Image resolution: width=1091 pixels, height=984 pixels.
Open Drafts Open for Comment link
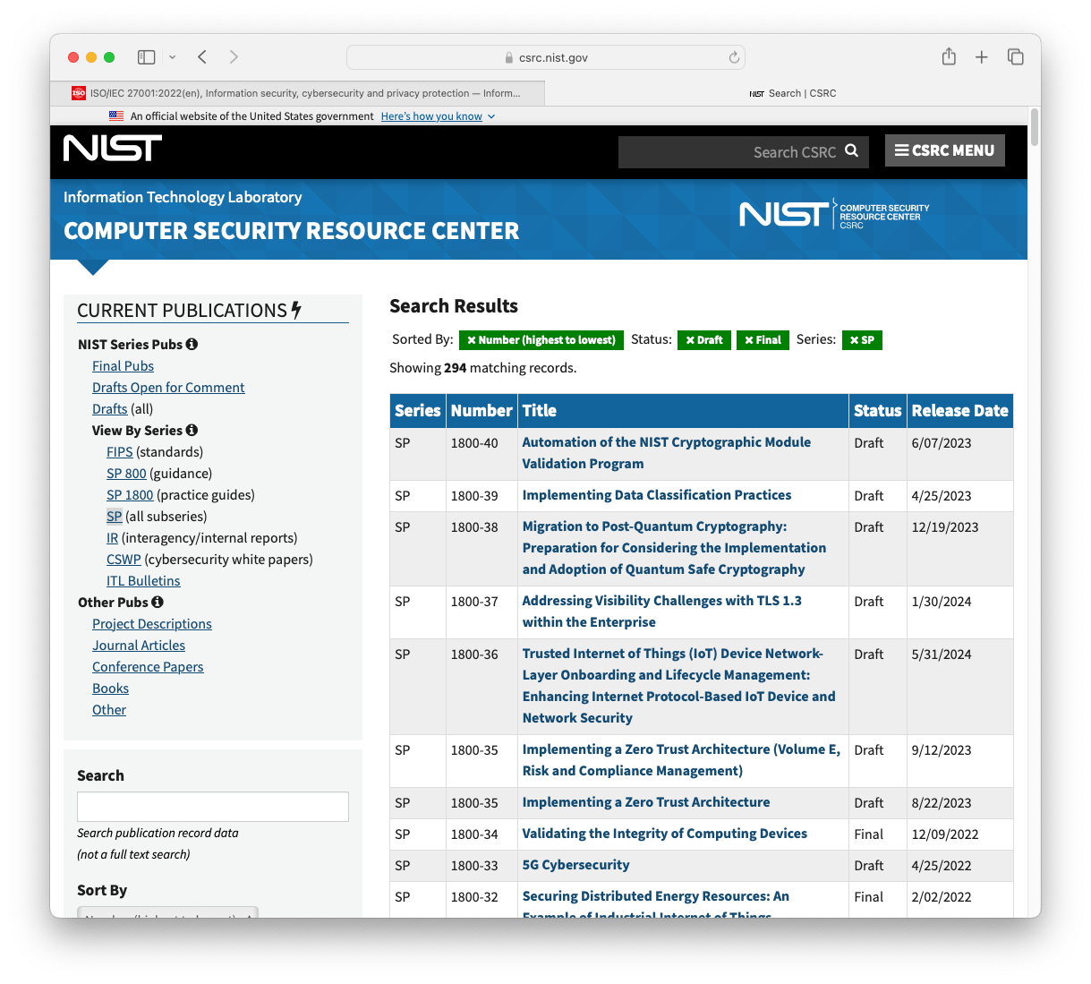click(168, 388)
